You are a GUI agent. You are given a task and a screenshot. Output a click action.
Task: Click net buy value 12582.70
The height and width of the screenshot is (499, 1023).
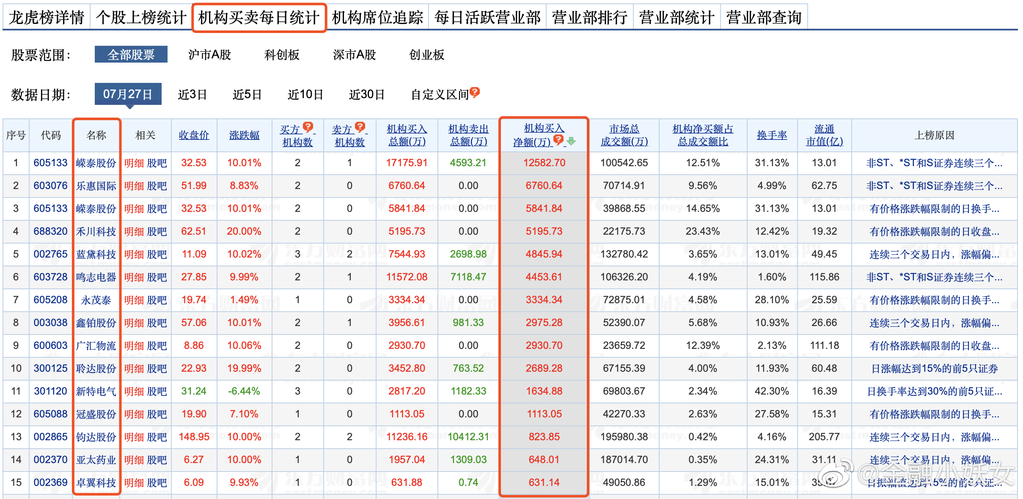tap(544, 163)
